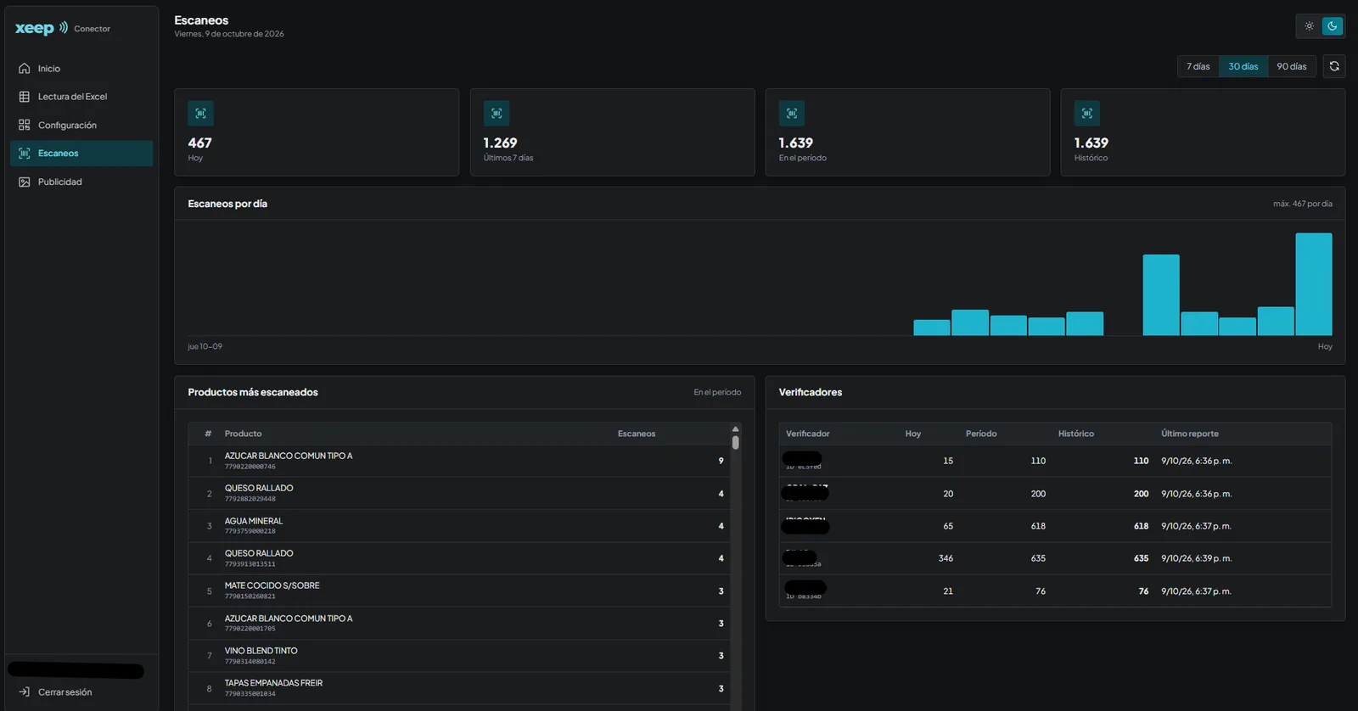Screen dimensions: 1358x711
Task: Click barcode 7790150260821 under MATE COCIDO
Action: [250, 596]
